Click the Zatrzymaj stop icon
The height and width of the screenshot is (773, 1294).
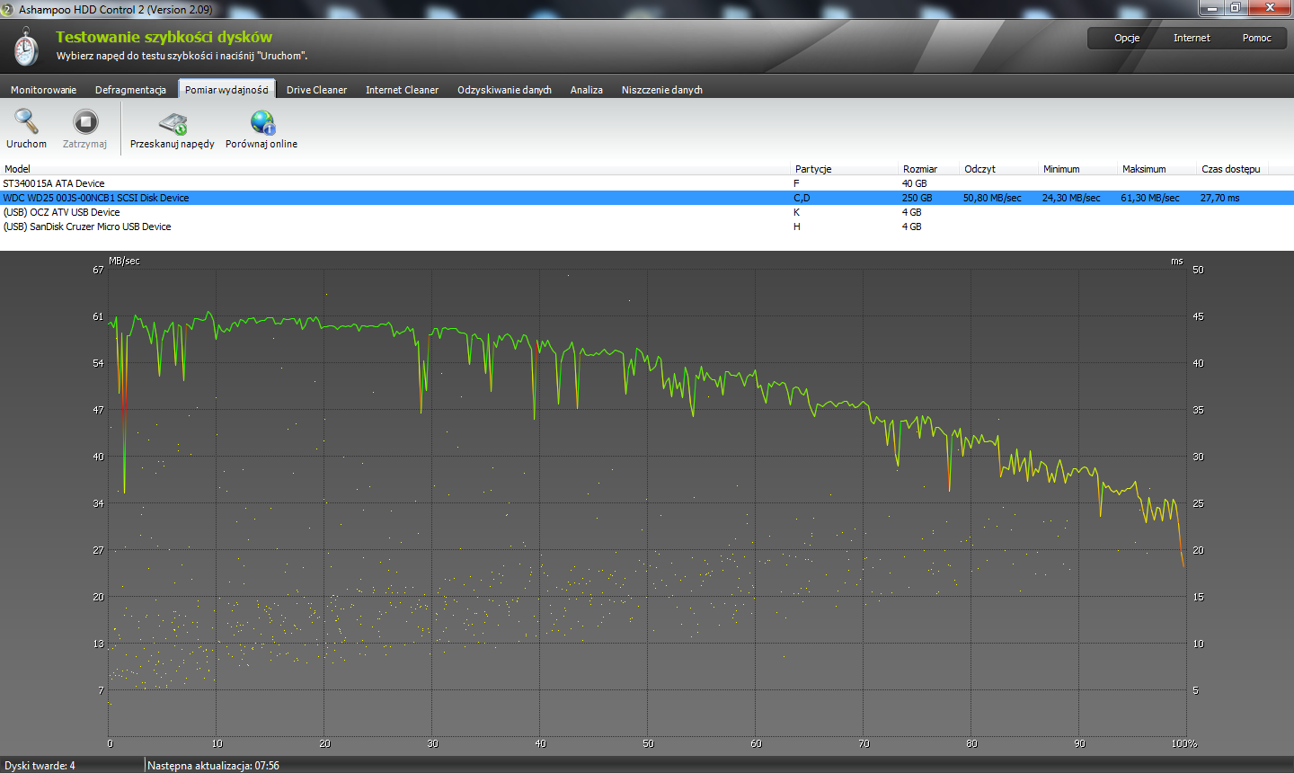[x=85, y=121]
